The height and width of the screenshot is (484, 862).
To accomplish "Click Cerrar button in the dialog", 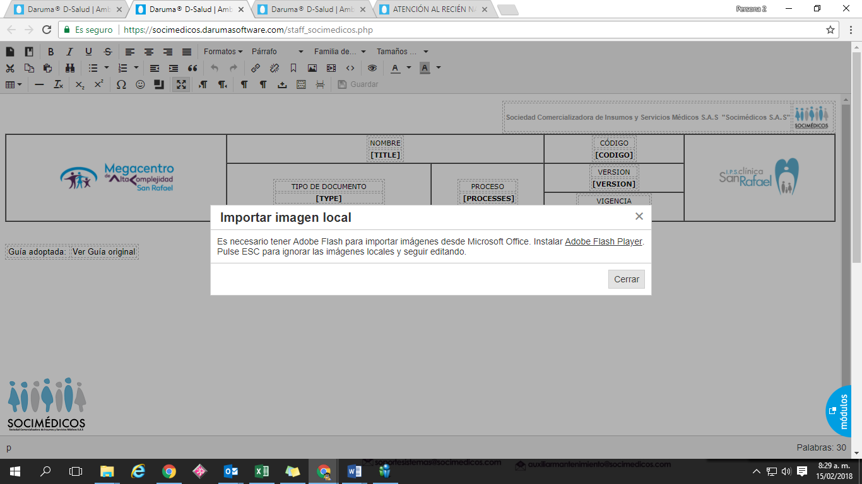I will coord(626,279).
